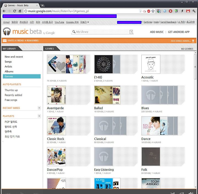Image resolution: width=198 pixels, height=194 pixels.
Task: Open the Gmail checker extension icon
Action: 188,11
